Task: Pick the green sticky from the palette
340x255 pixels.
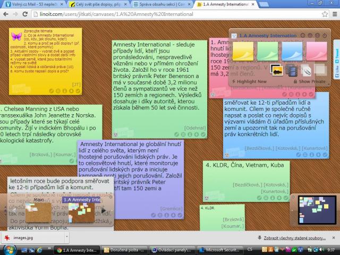Action: pos(267,51)
